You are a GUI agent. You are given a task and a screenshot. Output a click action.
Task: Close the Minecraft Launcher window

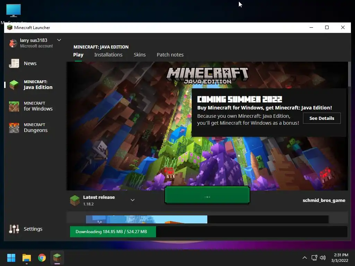(343, 27)
